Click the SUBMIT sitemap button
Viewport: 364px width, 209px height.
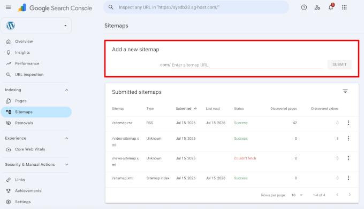pos(339,65)
